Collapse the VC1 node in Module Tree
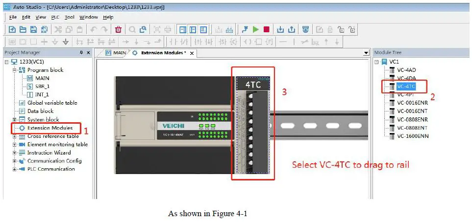 click(376, 62)
